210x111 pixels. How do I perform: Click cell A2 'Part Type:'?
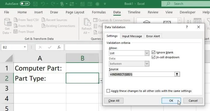pos(40,78)
